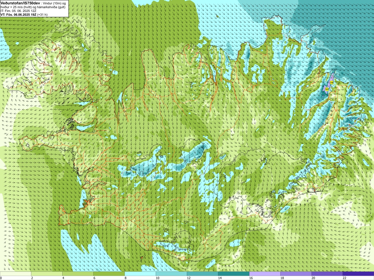The height and width of the screenshot is (280, 374).
Task: Click the "VT: Fös. 06.06.2025 19Z" valid time
Action: [x=18, y=15]
